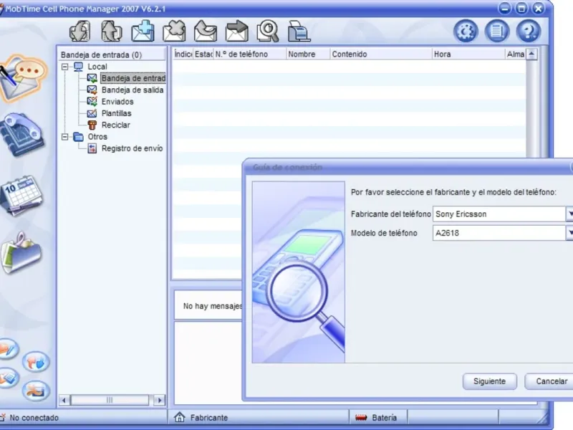Open the calendar section in left sidebar
This screenshot has width=573, height=430.
pos(21,194)
